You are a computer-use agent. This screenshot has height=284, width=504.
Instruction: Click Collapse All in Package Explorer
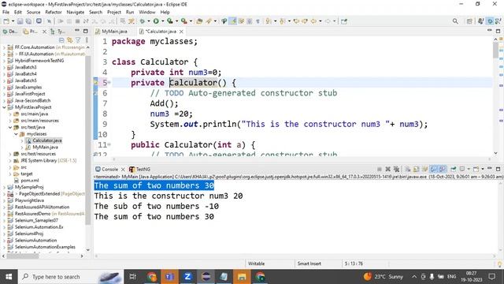61,40
